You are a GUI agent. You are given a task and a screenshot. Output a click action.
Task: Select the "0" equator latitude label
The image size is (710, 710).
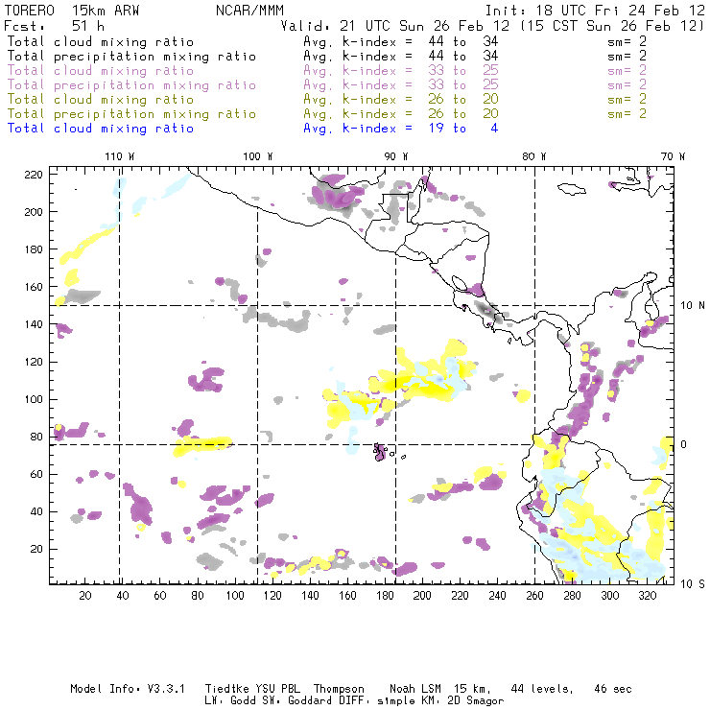tap(684, 444)
